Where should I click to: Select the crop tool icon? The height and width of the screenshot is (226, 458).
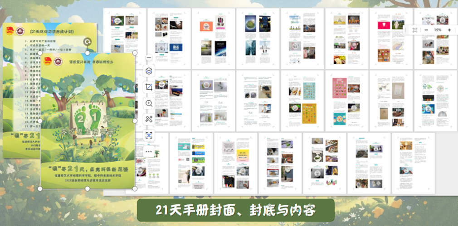coord(149,87)
